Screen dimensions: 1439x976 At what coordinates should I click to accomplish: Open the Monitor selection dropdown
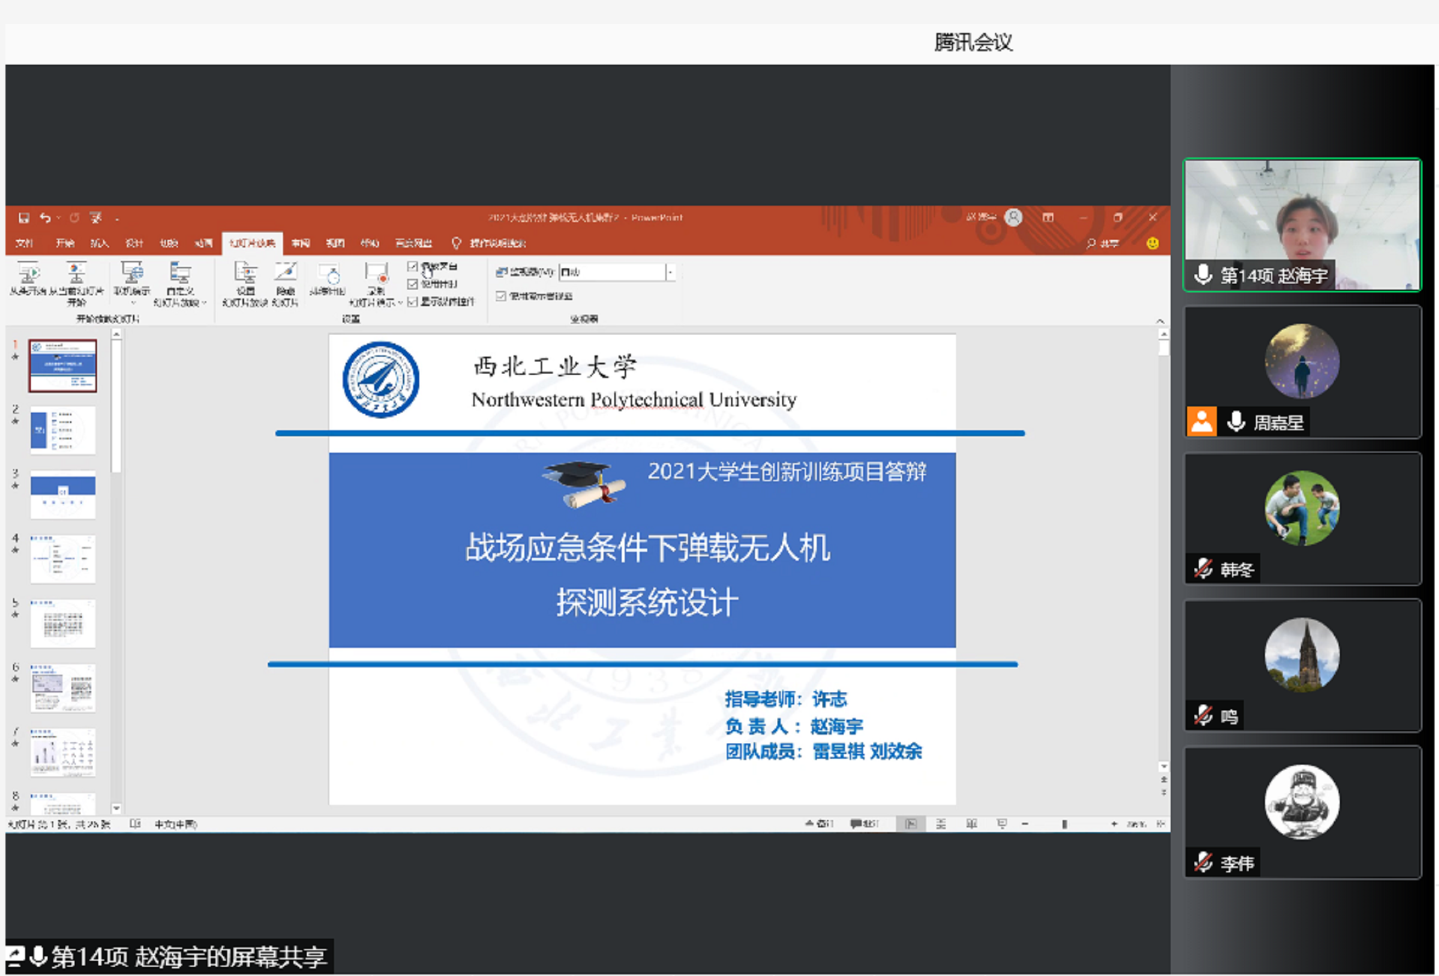point(670,272)
